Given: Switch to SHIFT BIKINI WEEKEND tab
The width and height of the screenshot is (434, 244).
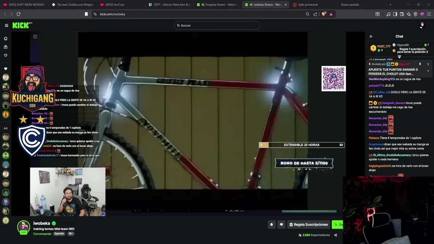Looking at the screenshot, I should [x=24, y=5].
